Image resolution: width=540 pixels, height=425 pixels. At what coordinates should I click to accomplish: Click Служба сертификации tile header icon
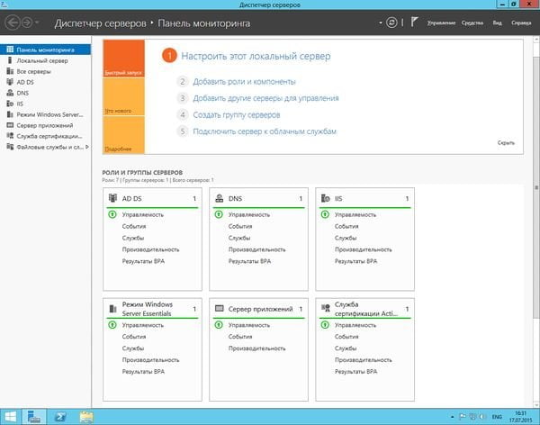[326, 308]
